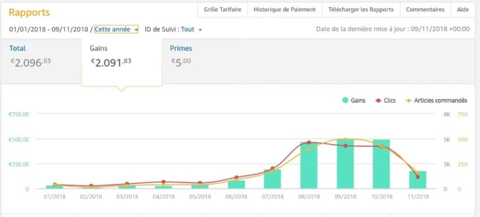Switch to Historique de Paiement tab
This screenshot has height=217, width=480.
[284, 9]
